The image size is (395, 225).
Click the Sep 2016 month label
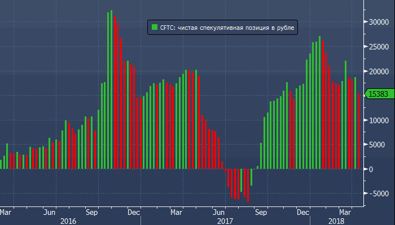[x=92, y=213]
